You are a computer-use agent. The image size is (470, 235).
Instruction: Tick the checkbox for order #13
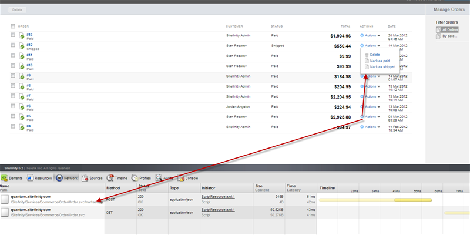click(13, 35)
